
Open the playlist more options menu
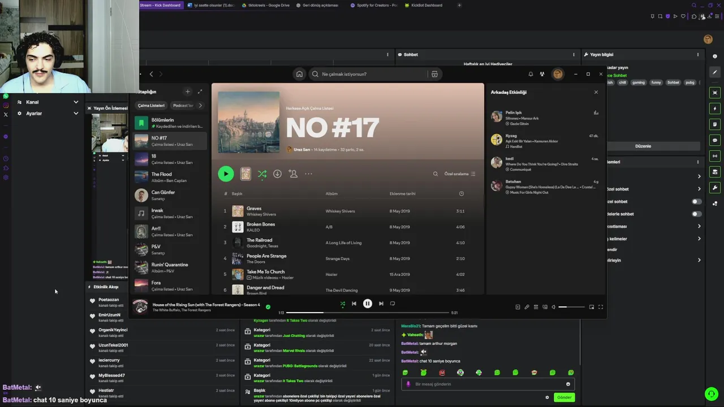coord(308,174)
